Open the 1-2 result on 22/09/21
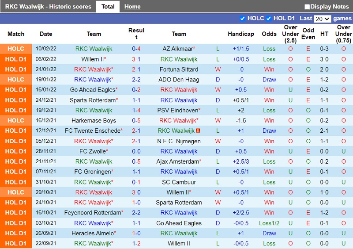 click(x=136, y=243)
